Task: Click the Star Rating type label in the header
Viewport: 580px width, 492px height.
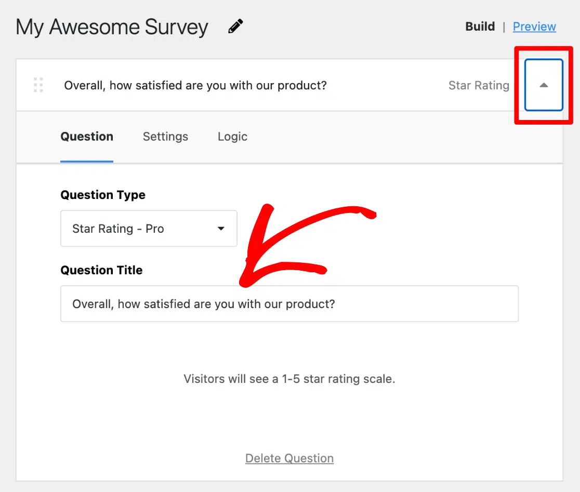Action: 479,85
